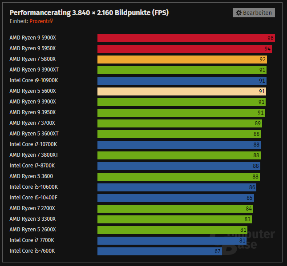
Task: Click the orange Ryzen 7 5800X bar
Action: (x=182, y=60)
